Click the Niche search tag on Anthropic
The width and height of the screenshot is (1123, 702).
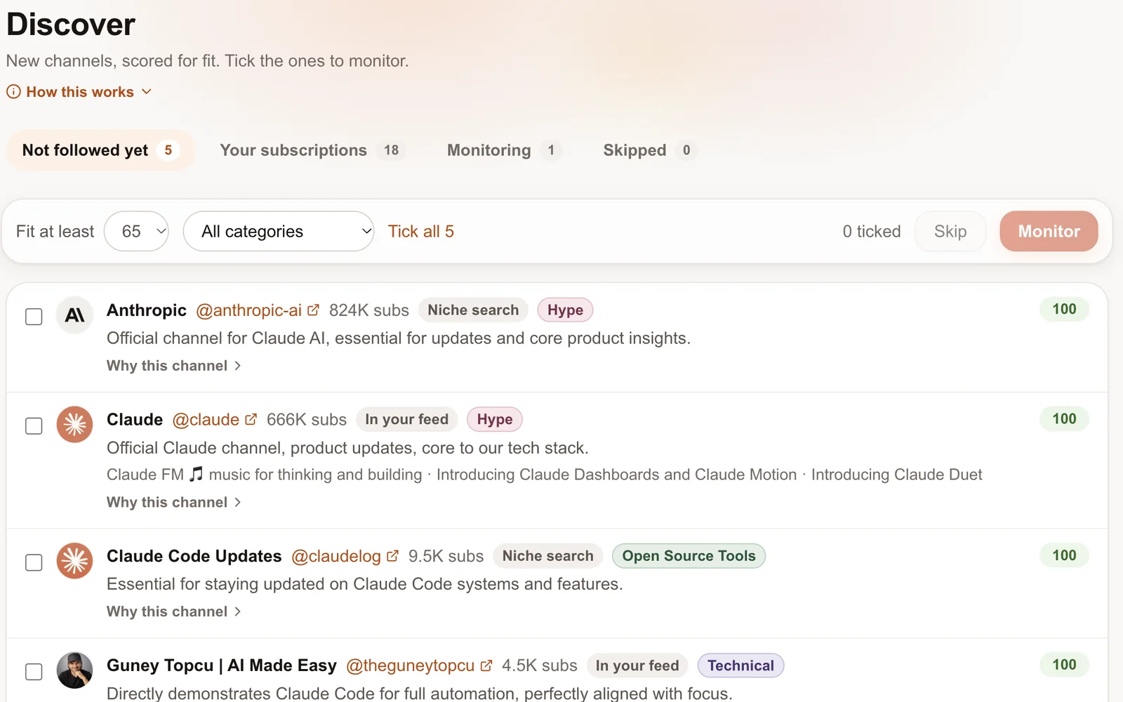pyautogui.click(x=473, y=310)
